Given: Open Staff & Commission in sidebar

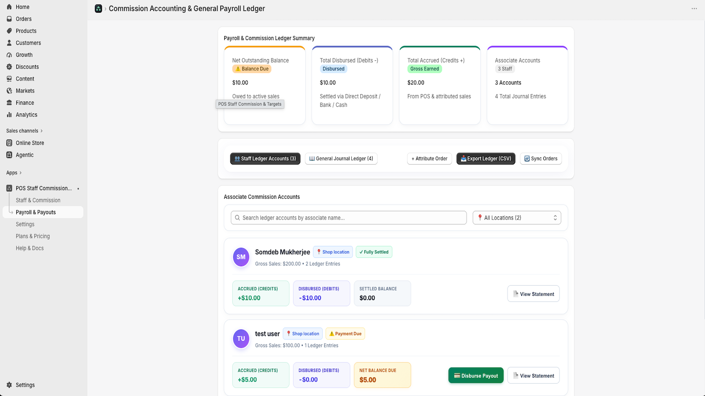Looking at the screenshot, I should [x=38, y=200].
